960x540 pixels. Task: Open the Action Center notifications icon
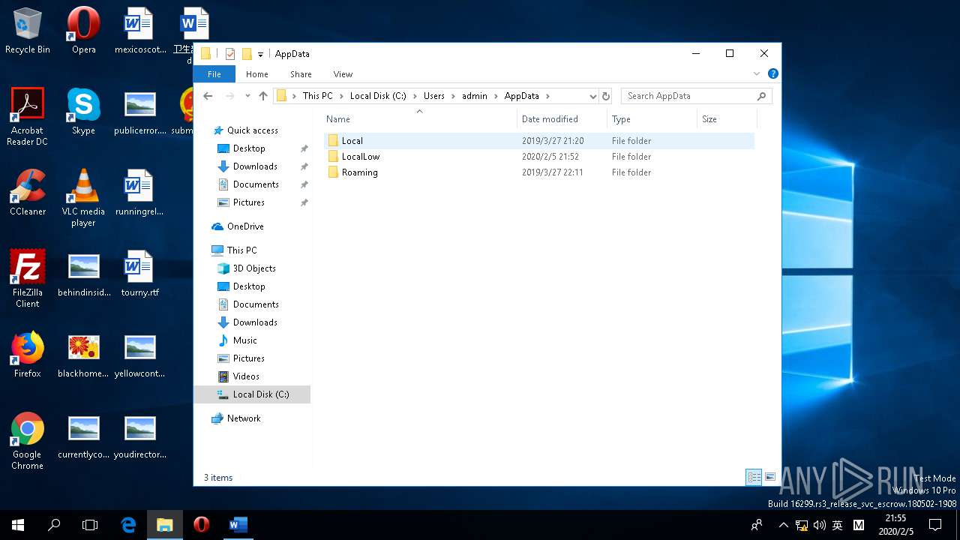[935, 525]
